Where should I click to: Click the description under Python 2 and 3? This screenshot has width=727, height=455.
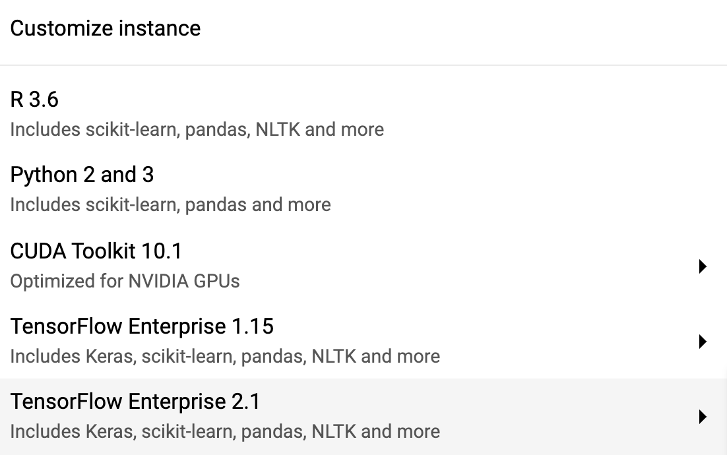click(x=170, y=204)
